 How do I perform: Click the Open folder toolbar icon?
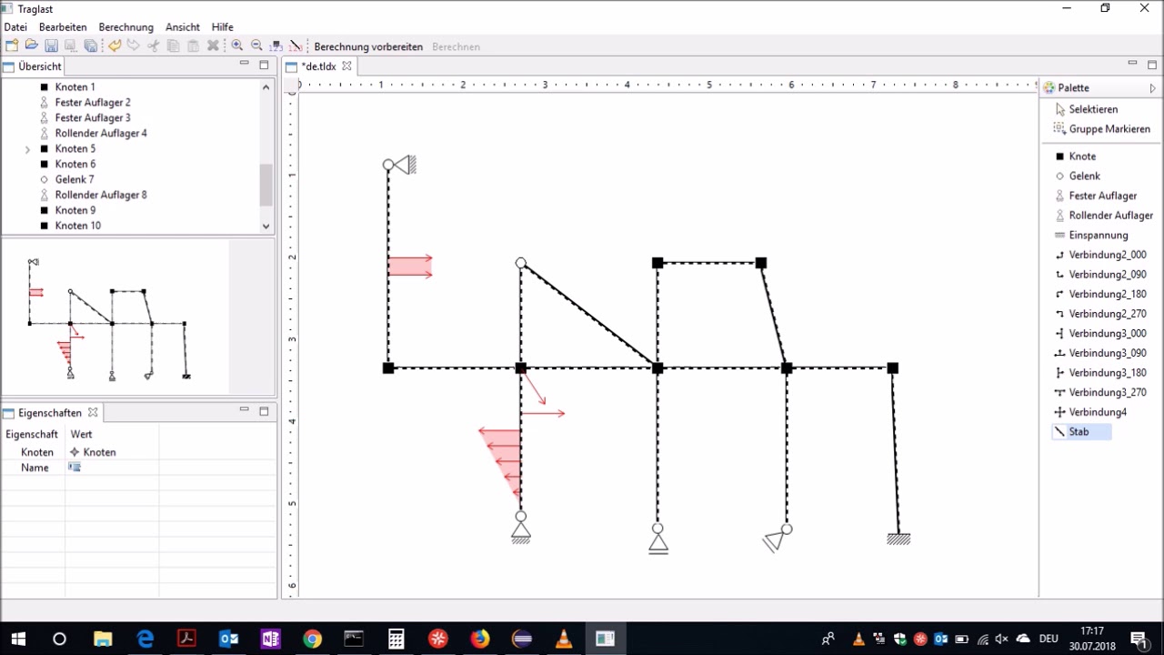click(31, 45)
